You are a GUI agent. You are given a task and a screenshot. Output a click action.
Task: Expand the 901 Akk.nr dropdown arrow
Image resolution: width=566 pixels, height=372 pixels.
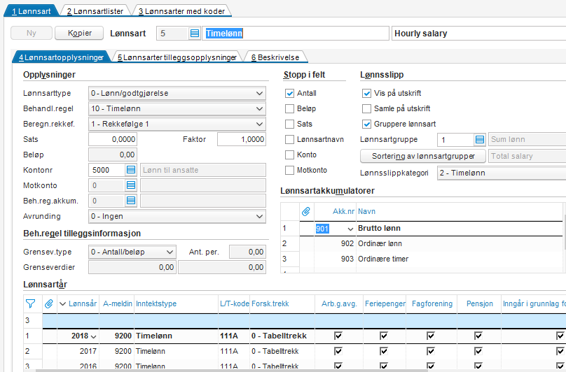350,229
